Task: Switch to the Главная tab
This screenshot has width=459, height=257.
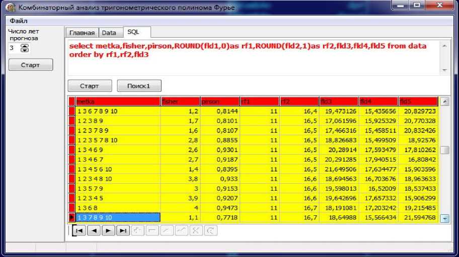Action: pyautogui.click(x=82, y=33)
